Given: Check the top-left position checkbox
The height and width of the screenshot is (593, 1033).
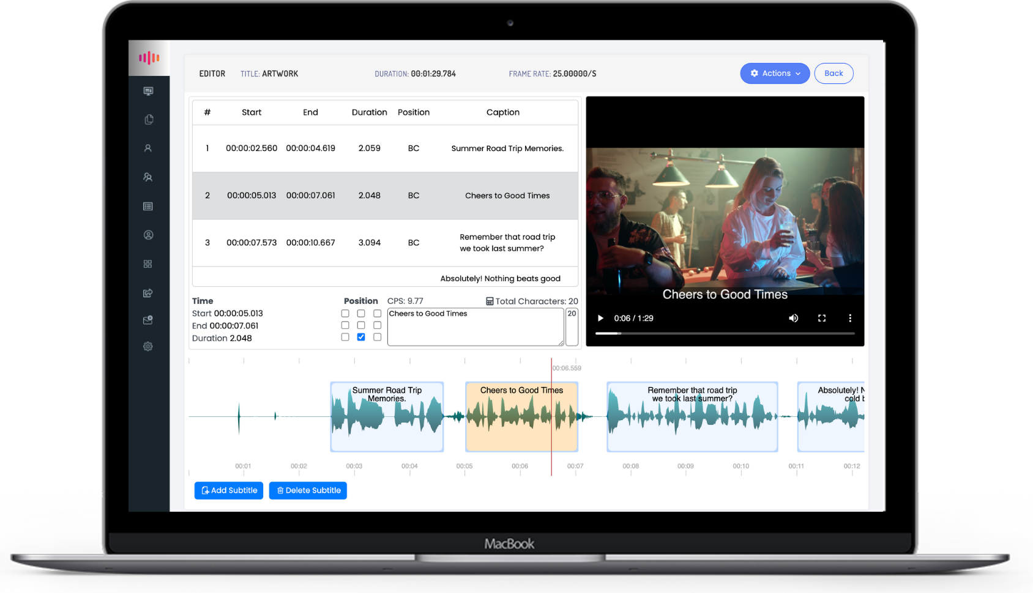Looking at the screenshot, I should click(345, 314).
